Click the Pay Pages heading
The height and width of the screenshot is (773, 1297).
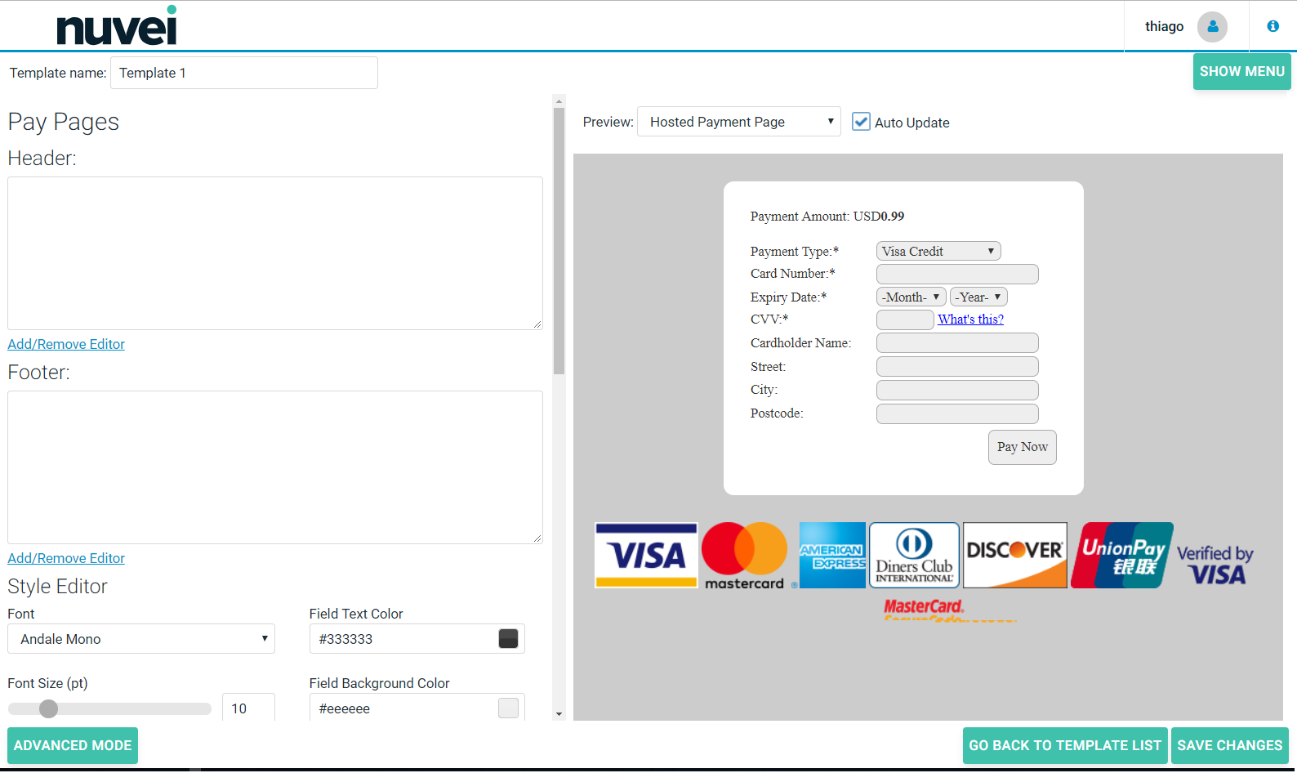point(64,122)
